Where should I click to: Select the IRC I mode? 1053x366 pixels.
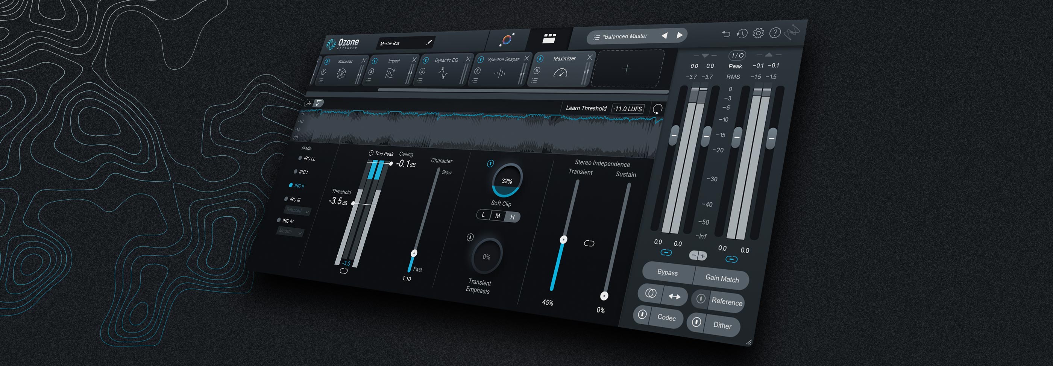(301, 172)
